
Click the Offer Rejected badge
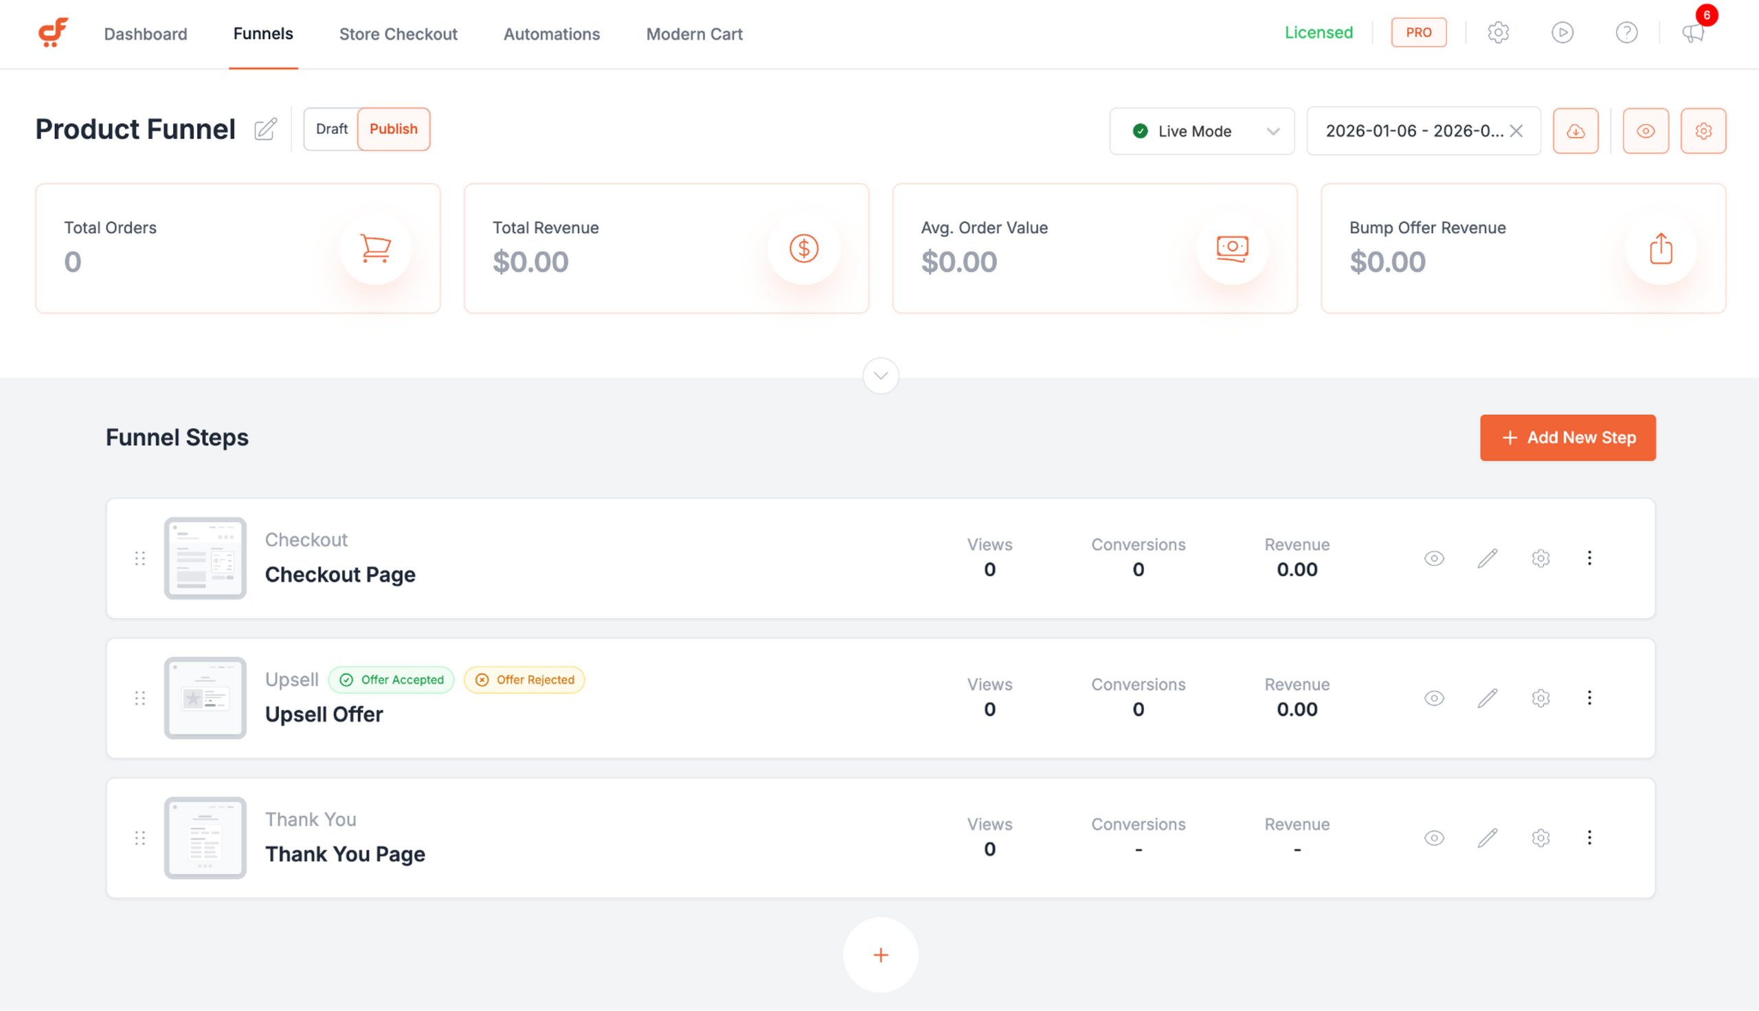[524, 679]
